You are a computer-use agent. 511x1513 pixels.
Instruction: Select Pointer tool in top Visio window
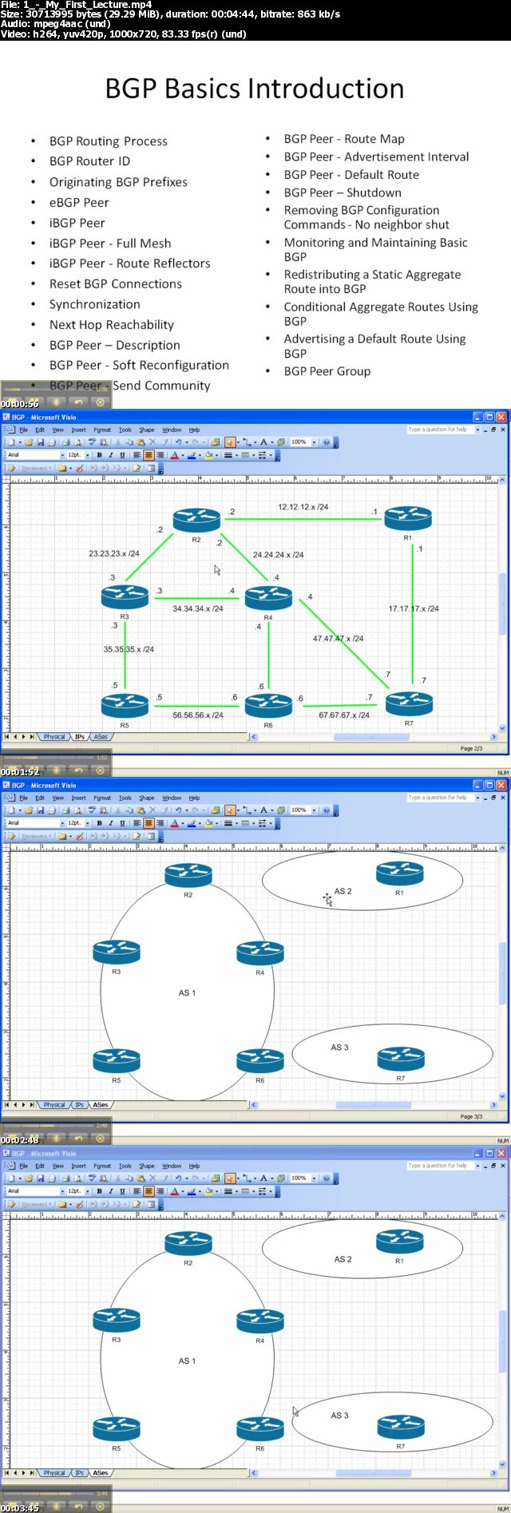pyautogui.click(x=230, y=442)
